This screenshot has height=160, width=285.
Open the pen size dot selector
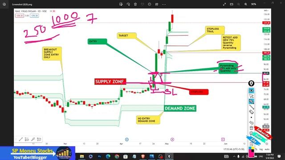pos(251,117)
